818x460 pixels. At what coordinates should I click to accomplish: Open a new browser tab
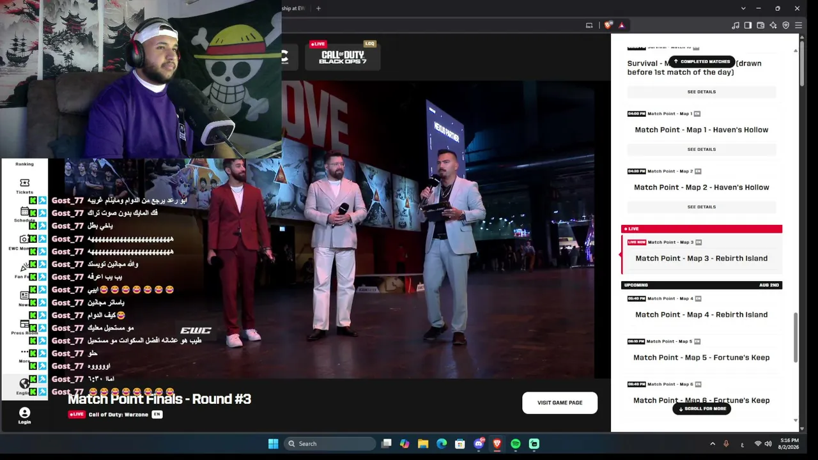pyautogui.click(x=318, y=8)
